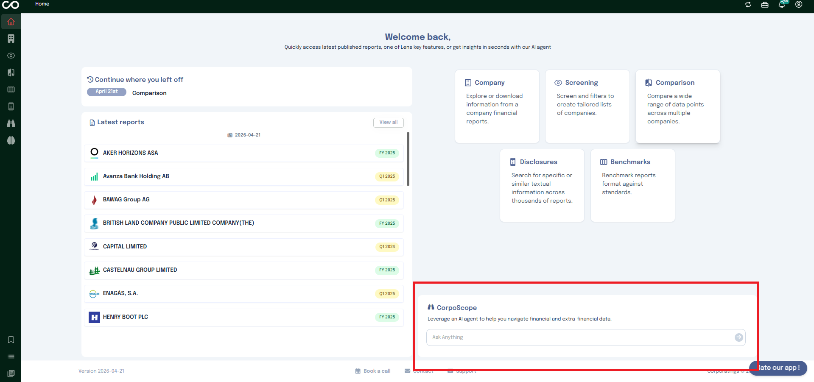Click Q1 2024 badge for CAPITAL LIMITED
The width and height of the screenshot is (814, 382).
pos(387,247)
